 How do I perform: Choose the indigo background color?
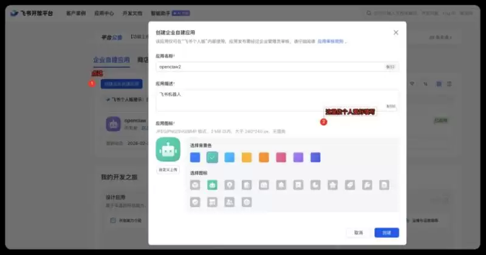tap(315, 157)
